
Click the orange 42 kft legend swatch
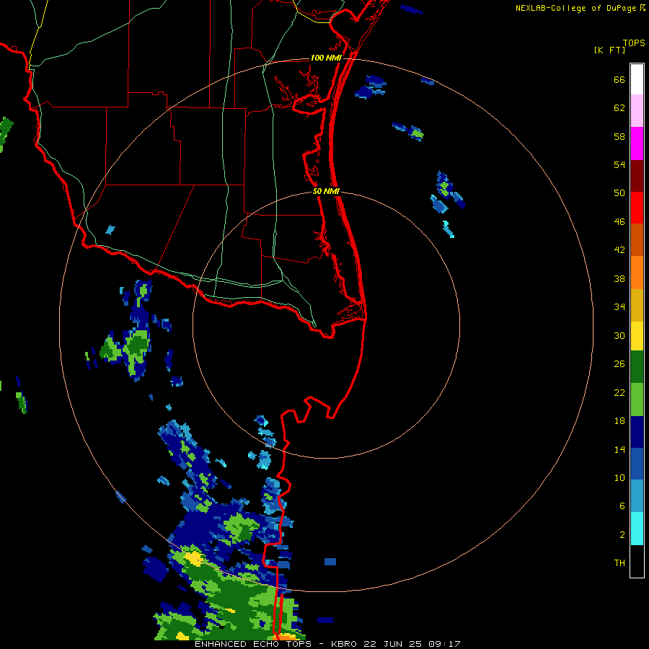[637, 273]
